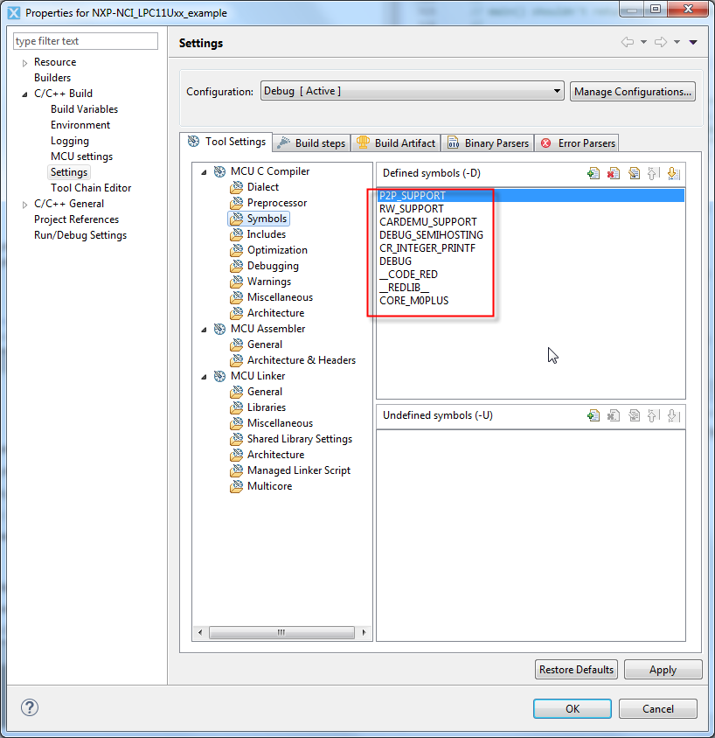Select Environment page
The image size is (715, 738).
(x=80, y=125)
